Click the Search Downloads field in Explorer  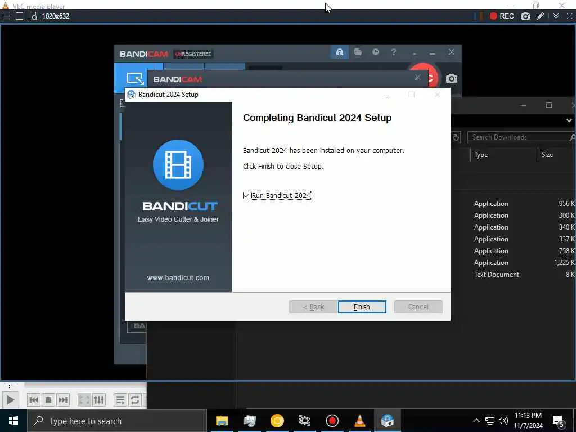click(521, 137)
